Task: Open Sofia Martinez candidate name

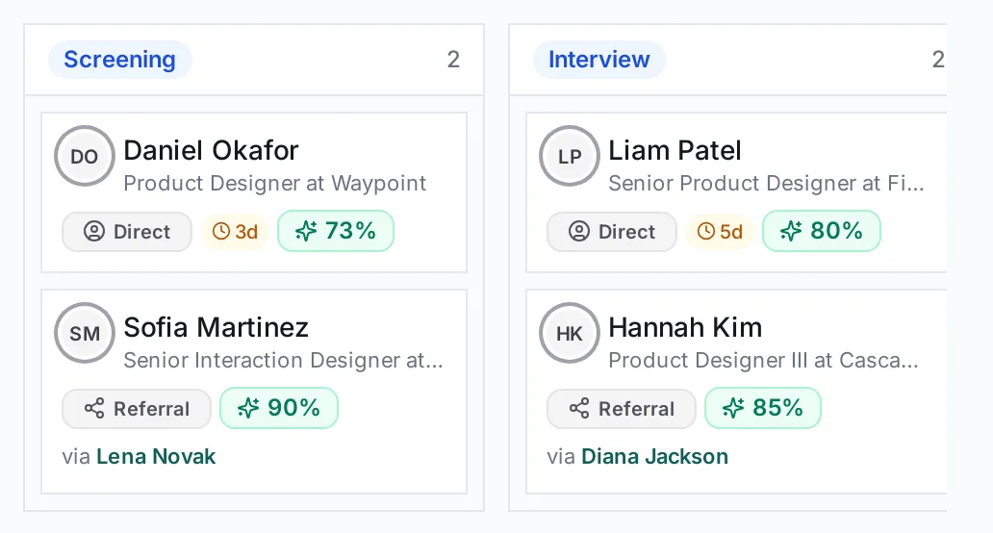Action: pyautogui.click(x=216, y=328)
